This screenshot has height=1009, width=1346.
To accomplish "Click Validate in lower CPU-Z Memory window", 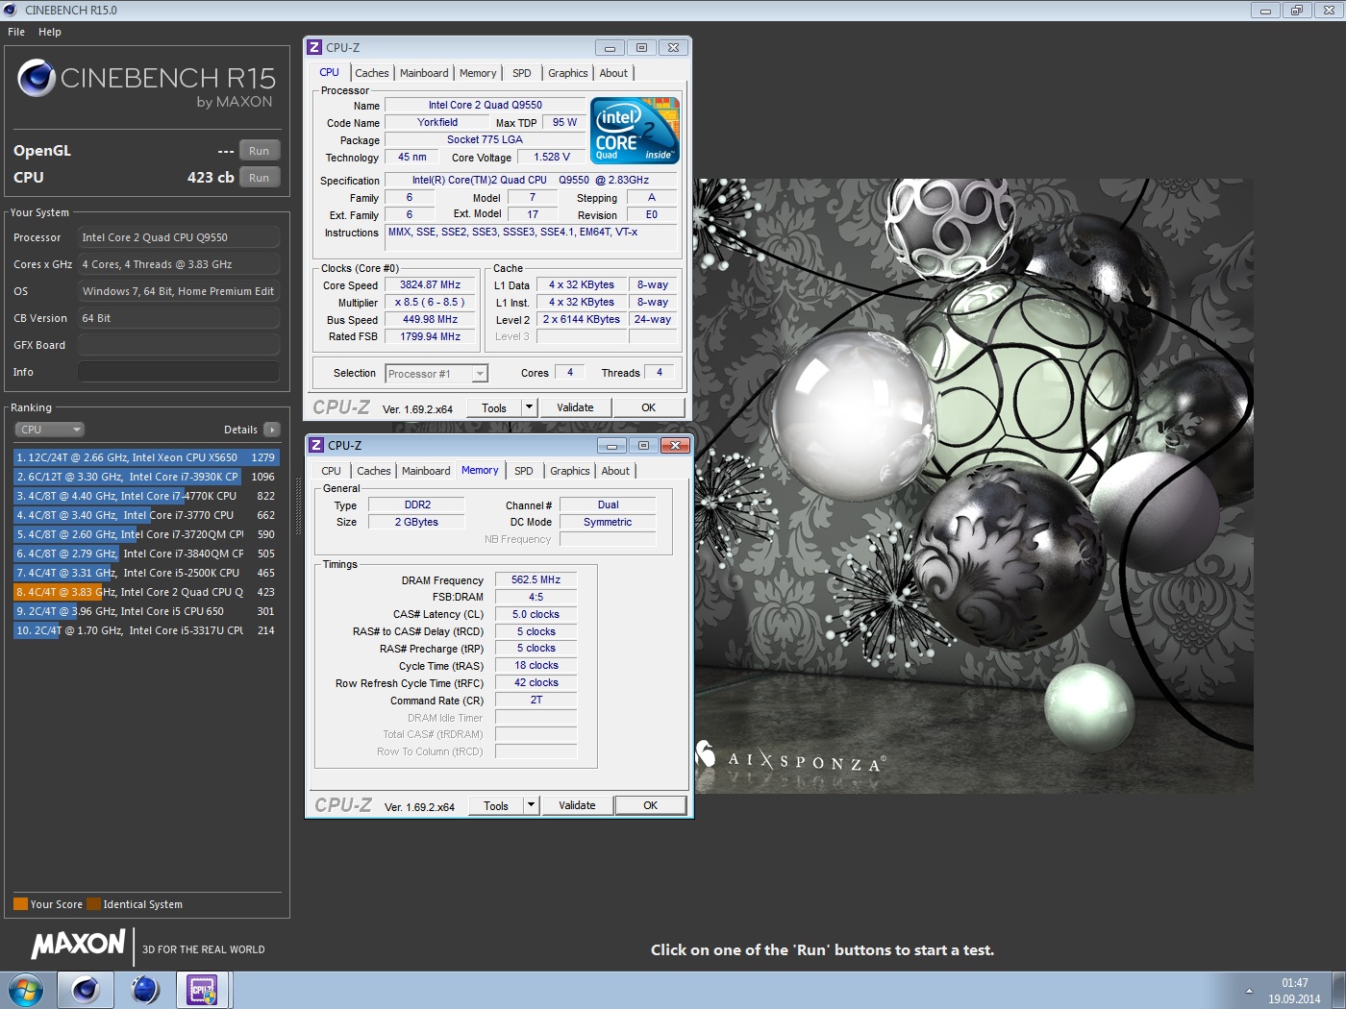I will [577, 805].
